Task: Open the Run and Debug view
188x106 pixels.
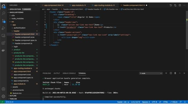Action: pos(3,28)
